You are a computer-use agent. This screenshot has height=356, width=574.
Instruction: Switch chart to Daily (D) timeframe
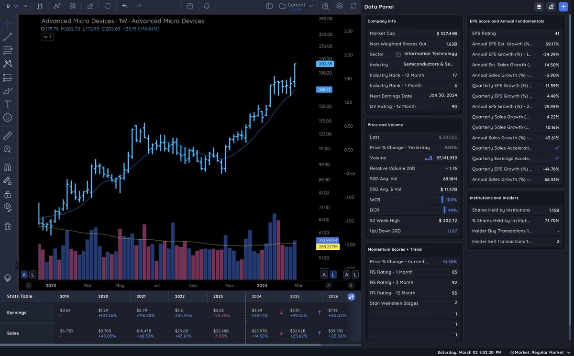[8, 6]
